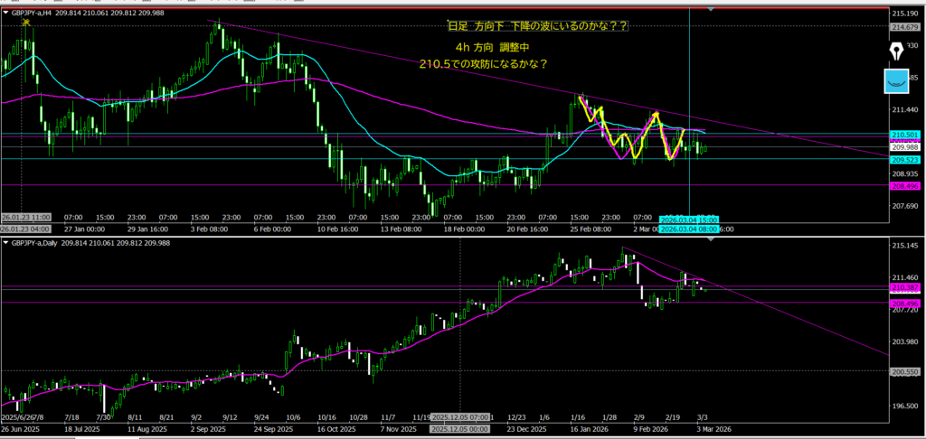Select the 210.5での攻防になるかな？ text label
The width and height of the screenshot is (926, 439).
tap(484, 64)
